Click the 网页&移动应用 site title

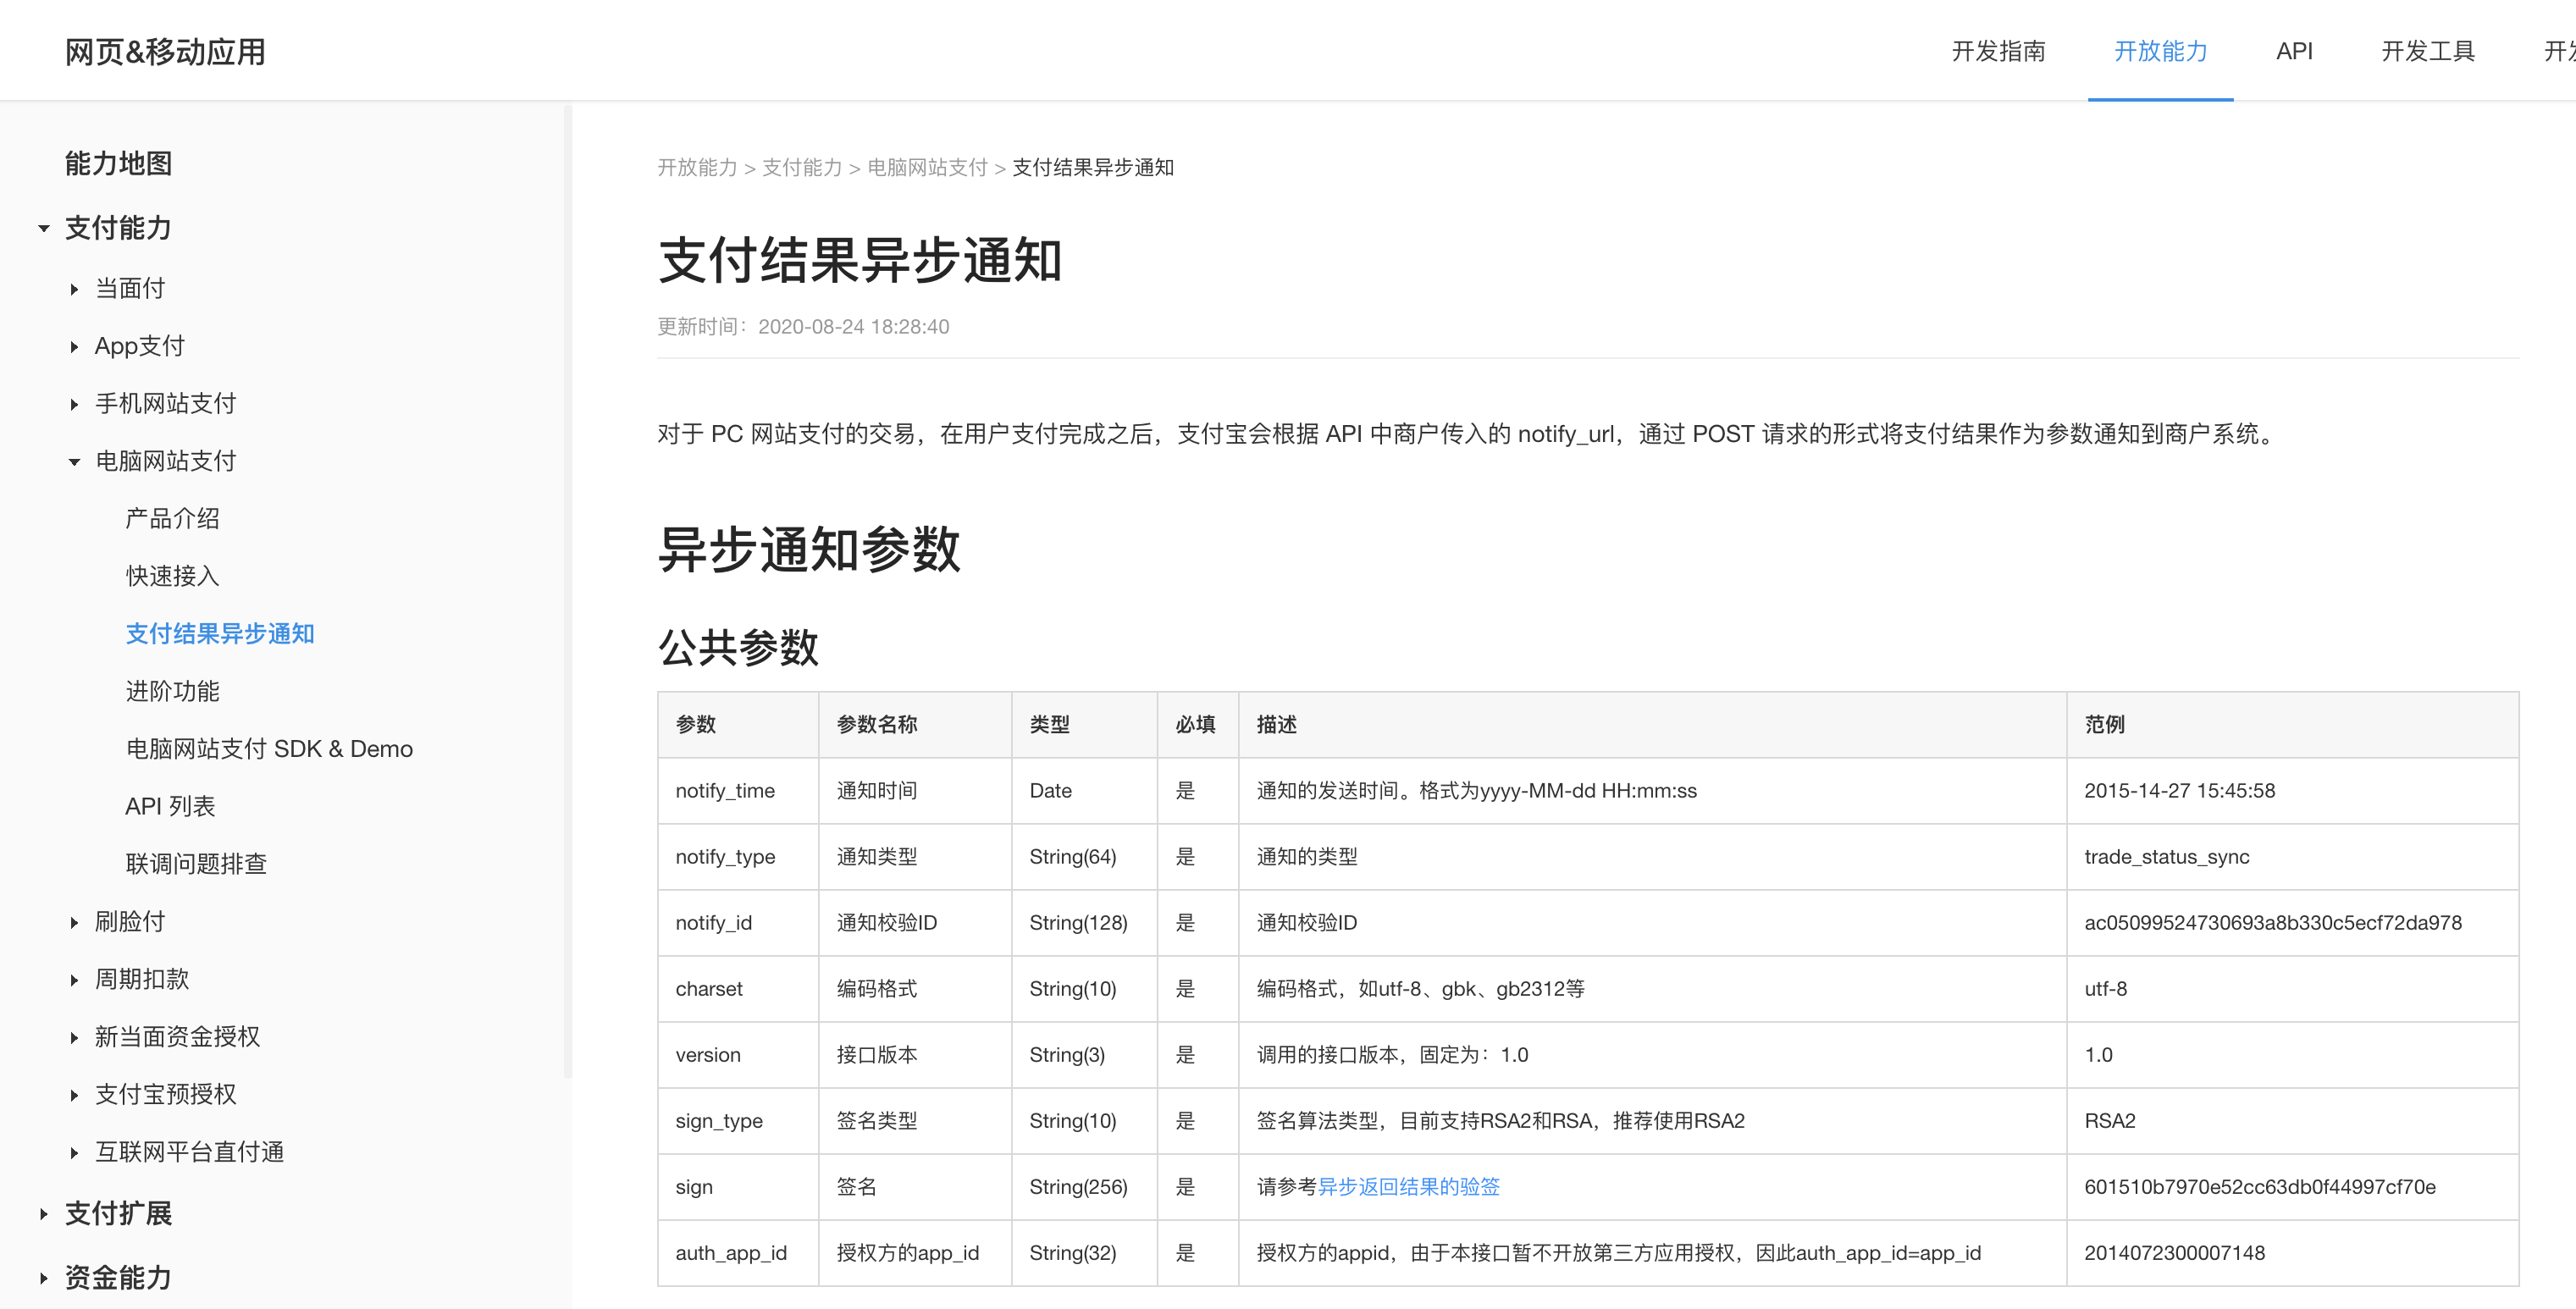pos(165,52)
